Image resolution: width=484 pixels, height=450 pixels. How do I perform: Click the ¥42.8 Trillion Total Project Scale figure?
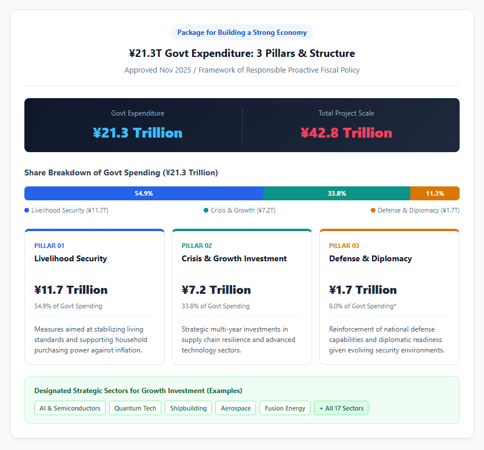(346, 133)
